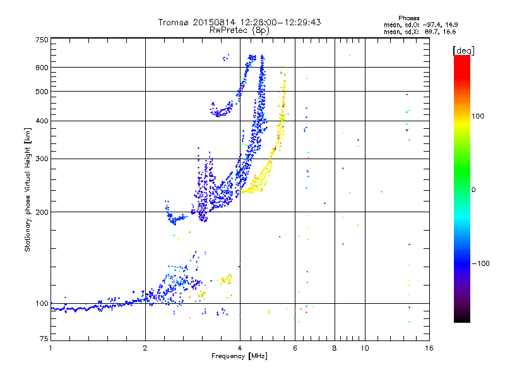Select the 'mean, sd,O: -97.4, 14.9' line
The height and width of the screenshot is (379, 505).
420,25
